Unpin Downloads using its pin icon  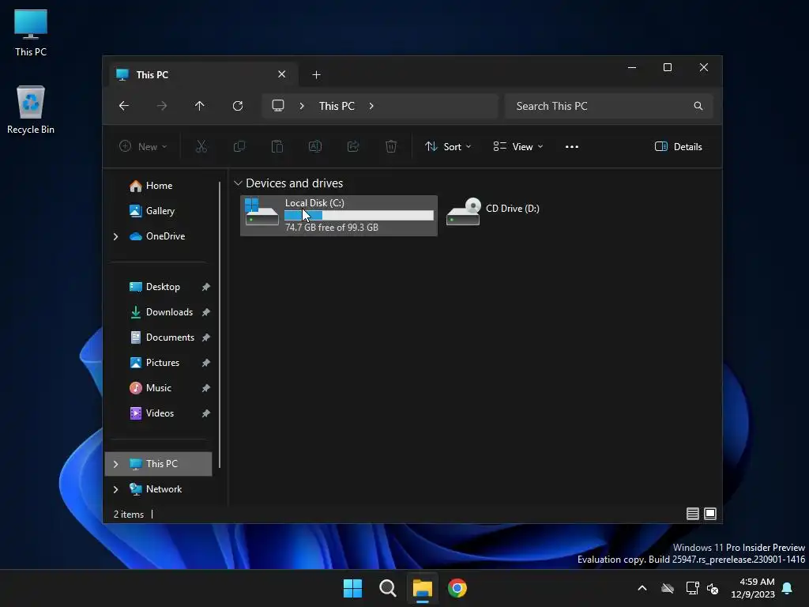pos(206,312)
